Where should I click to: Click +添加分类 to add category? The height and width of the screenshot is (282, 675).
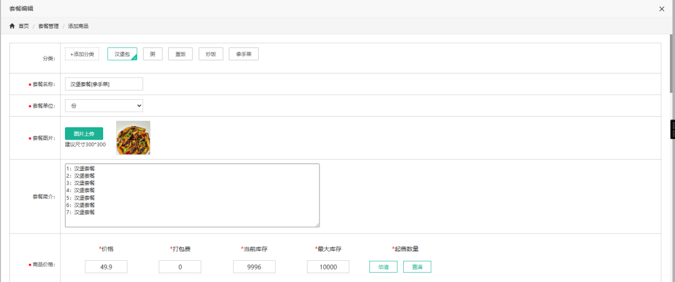tap(82, 54)
